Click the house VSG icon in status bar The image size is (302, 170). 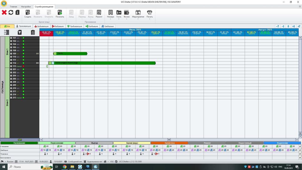[105, 162]
